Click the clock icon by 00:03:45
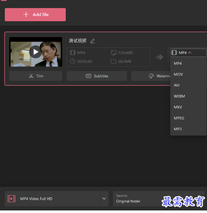Screen dimensions: 207x213 point(72,61)
